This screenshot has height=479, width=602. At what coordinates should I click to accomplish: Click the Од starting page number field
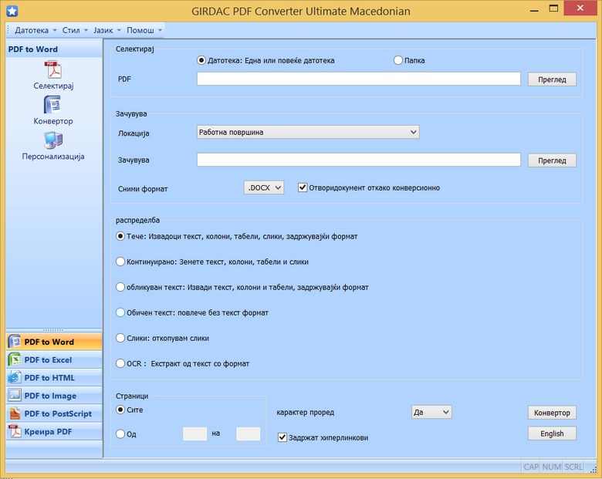tap(194, 433)
